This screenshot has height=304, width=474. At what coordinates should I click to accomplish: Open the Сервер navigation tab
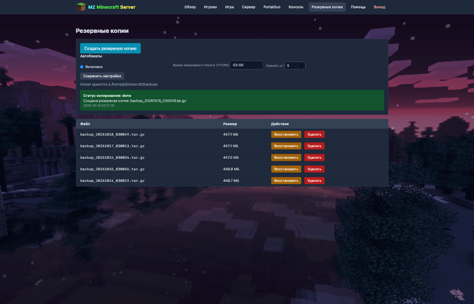click(249, 7)
